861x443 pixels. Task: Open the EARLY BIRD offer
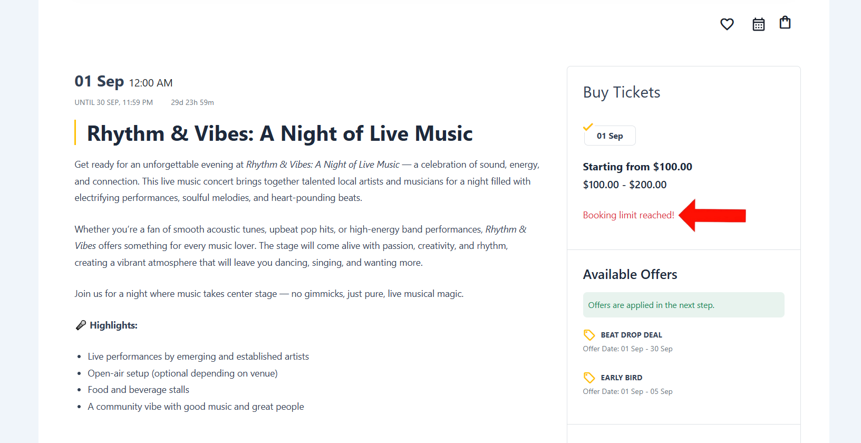pyautogui.click(x=621, y=378)
